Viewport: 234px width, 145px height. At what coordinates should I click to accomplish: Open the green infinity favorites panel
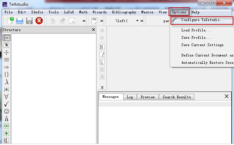point(6,126)
